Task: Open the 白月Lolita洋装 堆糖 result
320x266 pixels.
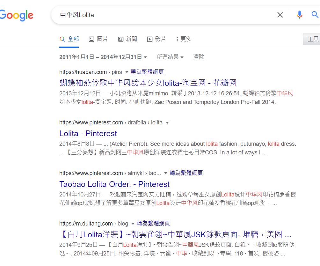Action: [x=175, y=235]
